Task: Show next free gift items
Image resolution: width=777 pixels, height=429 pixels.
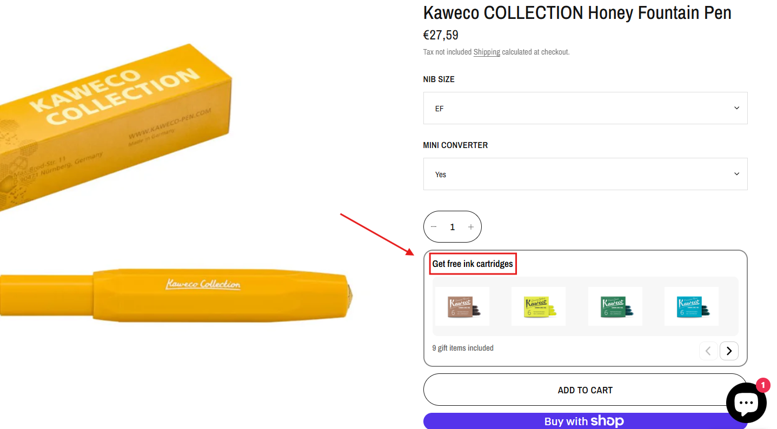Action: pyautogui.click(x=729, y=351)
